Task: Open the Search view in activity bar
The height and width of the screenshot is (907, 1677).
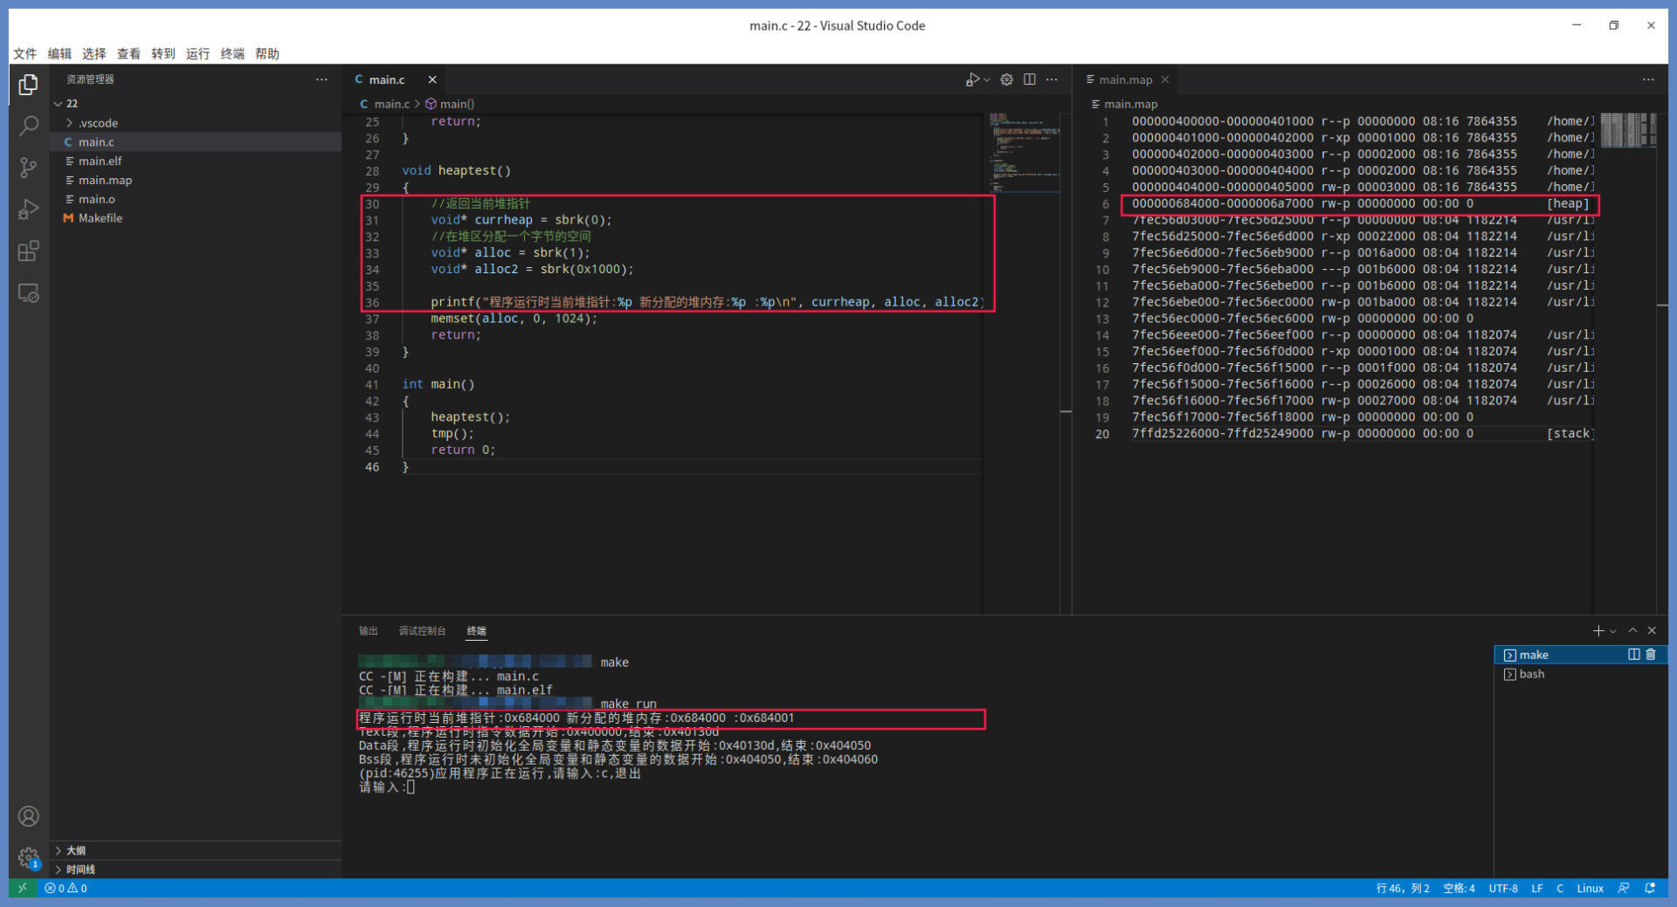Action: click(29, 126)
